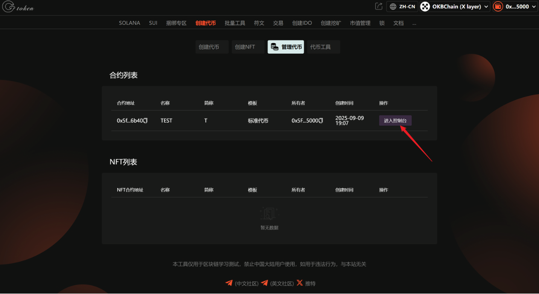Viewport: 539px width, 294px height.
Task: Open the English community Telegram icon
Action: pos(265,283)
